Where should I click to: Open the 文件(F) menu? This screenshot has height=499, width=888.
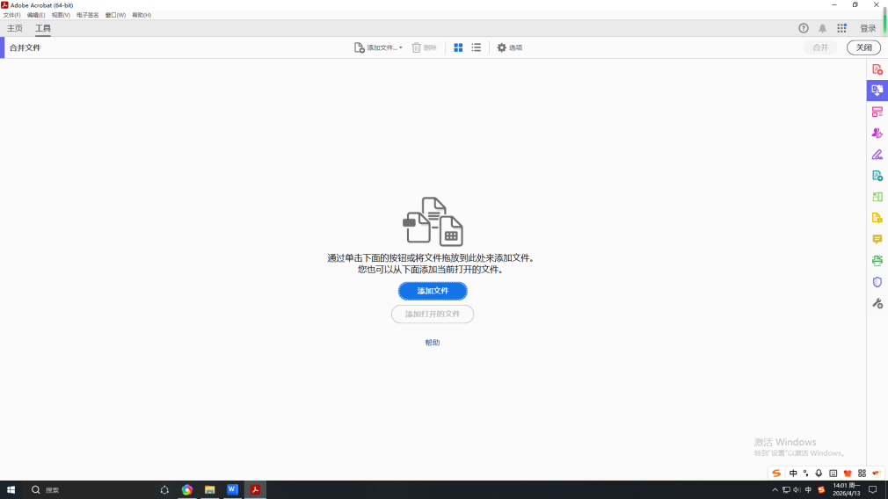[x=11, y=15]
